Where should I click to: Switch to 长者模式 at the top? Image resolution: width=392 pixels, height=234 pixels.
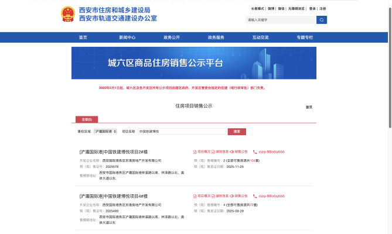[x=258, y=9]
